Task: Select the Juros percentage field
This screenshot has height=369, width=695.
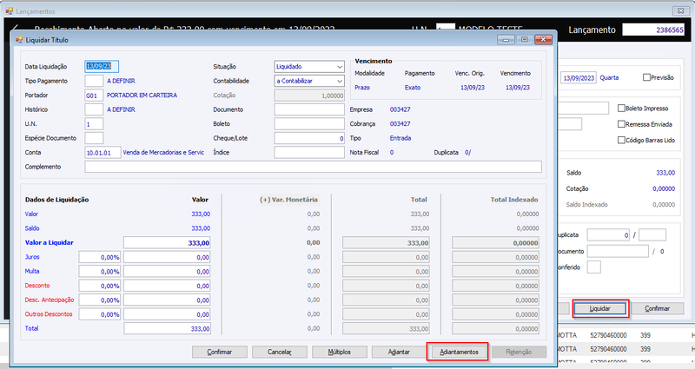Action: tap(100, 257)
